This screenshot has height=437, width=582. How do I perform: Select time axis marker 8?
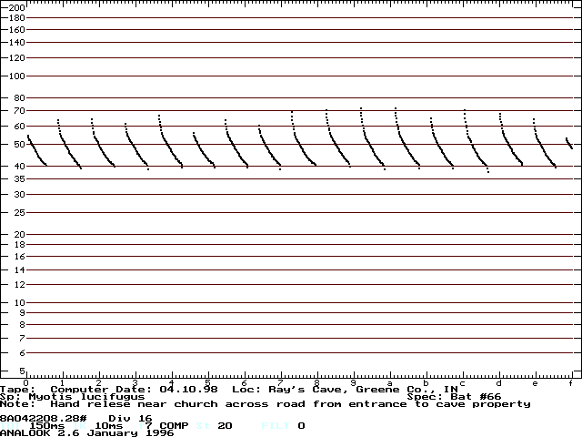pos(316,382)
